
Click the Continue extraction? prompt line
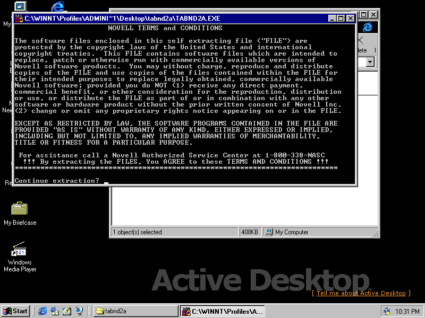[x=57, y=181]
